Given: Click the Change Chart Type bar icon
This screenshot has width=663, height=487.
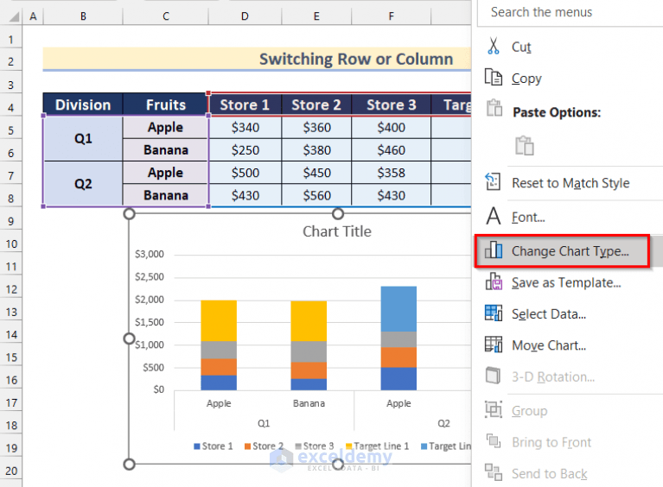Looking at the screenshot, I should 494,250.
